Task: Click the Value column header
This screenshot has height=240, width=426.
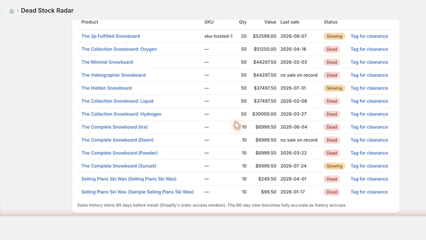Action: click(x=270, y=22)
